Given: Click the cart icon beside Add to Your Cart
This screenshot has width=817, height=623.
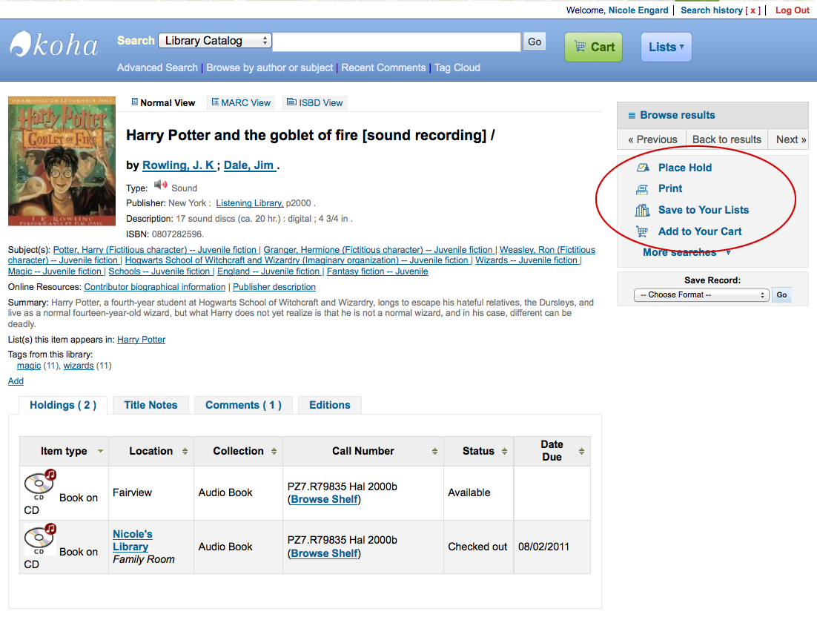Looking at the screenshot, I should [643, 231].
